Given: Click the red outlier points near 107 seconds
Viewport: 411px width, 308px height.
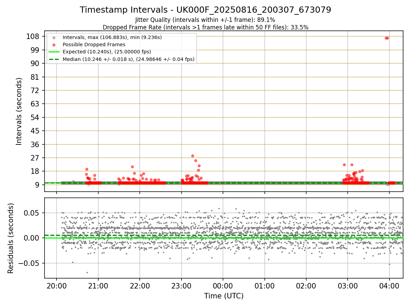Looking at the screenshot, I should tap(386, 38).
